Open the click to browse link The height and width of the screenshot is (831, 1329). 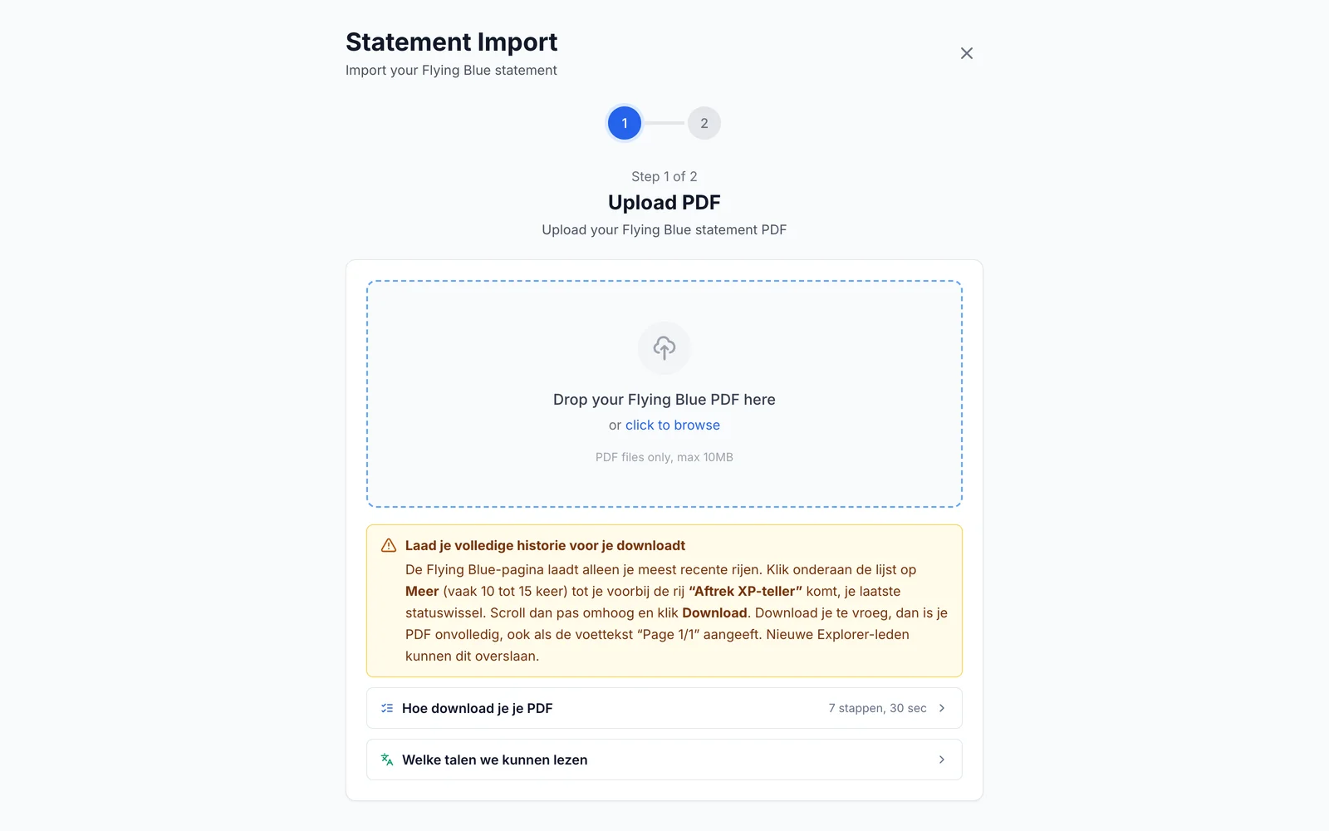click(673, 425)
